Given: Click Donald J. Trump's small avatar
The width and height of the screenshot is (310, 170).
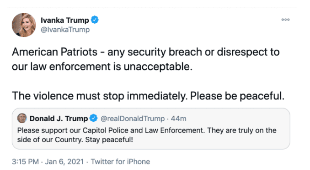Looking at the screenshot, I should (22, 118).
